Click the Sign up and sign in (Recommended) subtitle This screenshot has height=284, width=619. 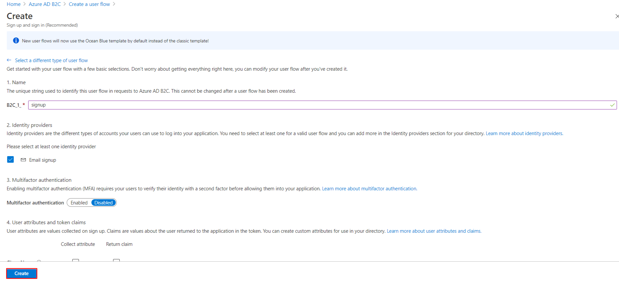(42, 25)
